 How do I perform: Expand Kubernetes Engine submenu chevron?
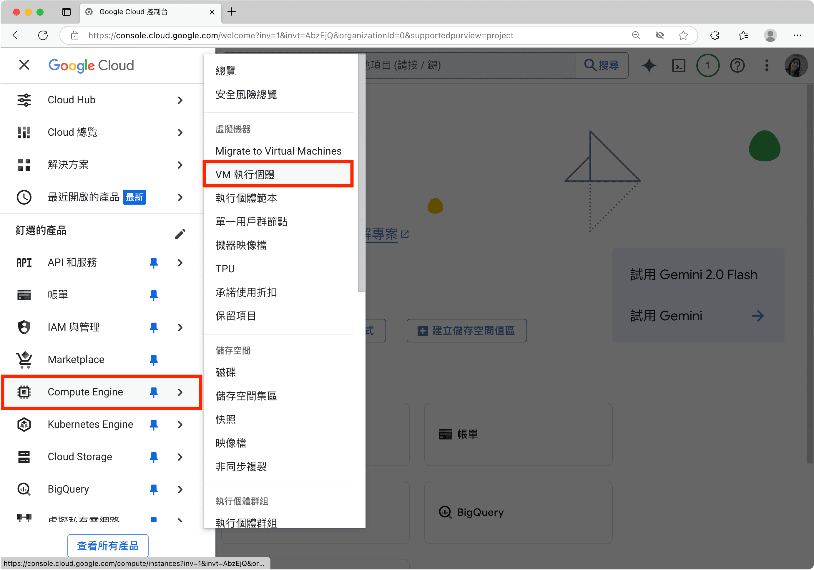point(180,425)
